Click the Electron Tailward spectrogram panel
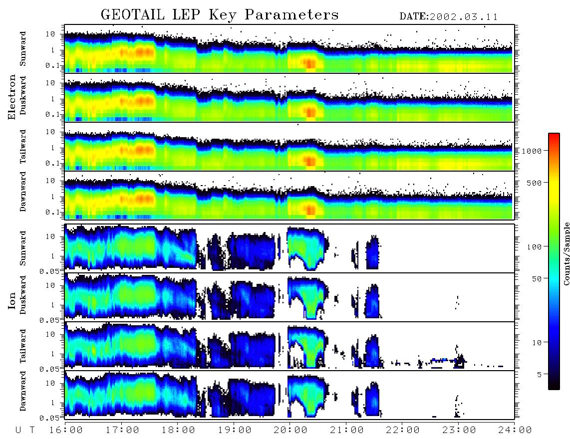Screen dimensions: 570x439 click(289, 147)
